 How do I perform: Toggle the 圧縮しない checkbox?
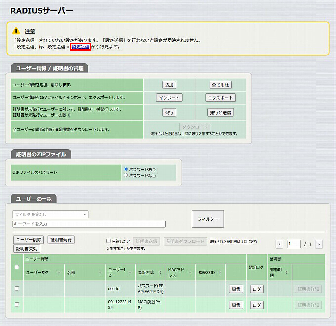pos(108,241)
